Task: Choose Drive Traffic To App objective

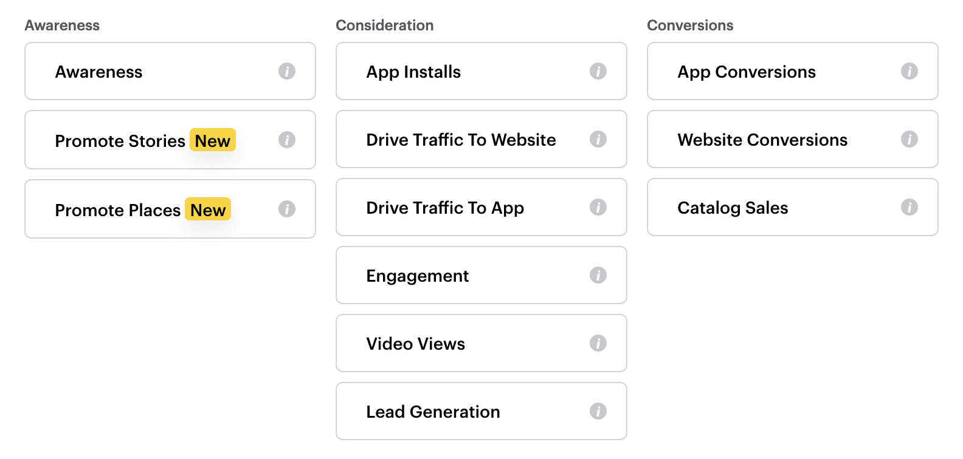Action: click(x=462, y=208)
